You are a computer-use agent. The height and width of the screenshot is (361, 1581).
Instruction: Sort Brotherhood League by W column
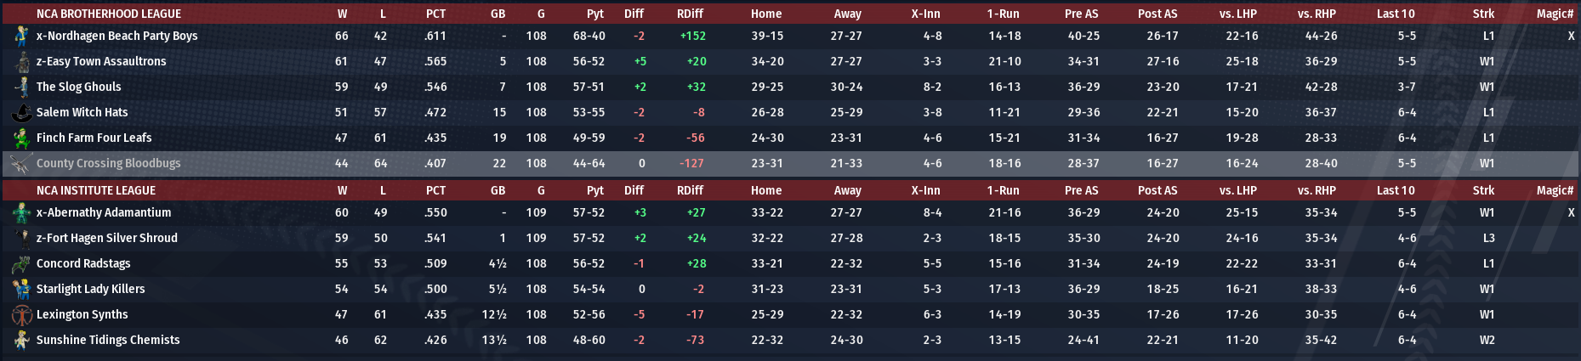(342, 14)
